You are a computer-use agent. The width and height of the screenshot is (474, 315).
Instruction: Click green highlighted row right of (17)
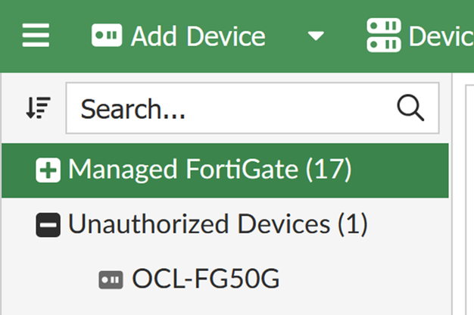[401, 170]
